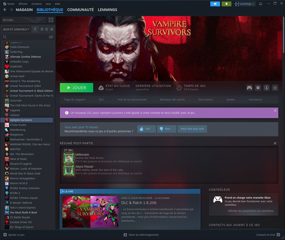The height and width of the screenshot is (240, 285).
Task: Open advanced filter sliders icon
Action: tap(51, 37)
